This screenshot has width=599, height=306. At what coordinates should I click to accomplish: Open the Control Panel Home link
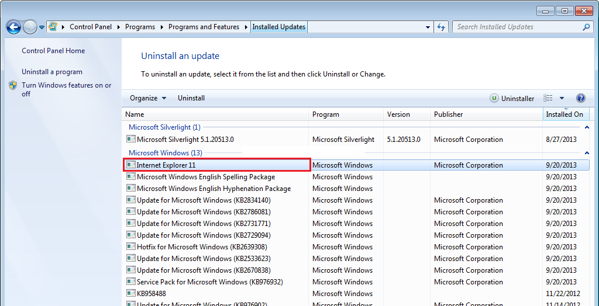[x=53, y=51]
